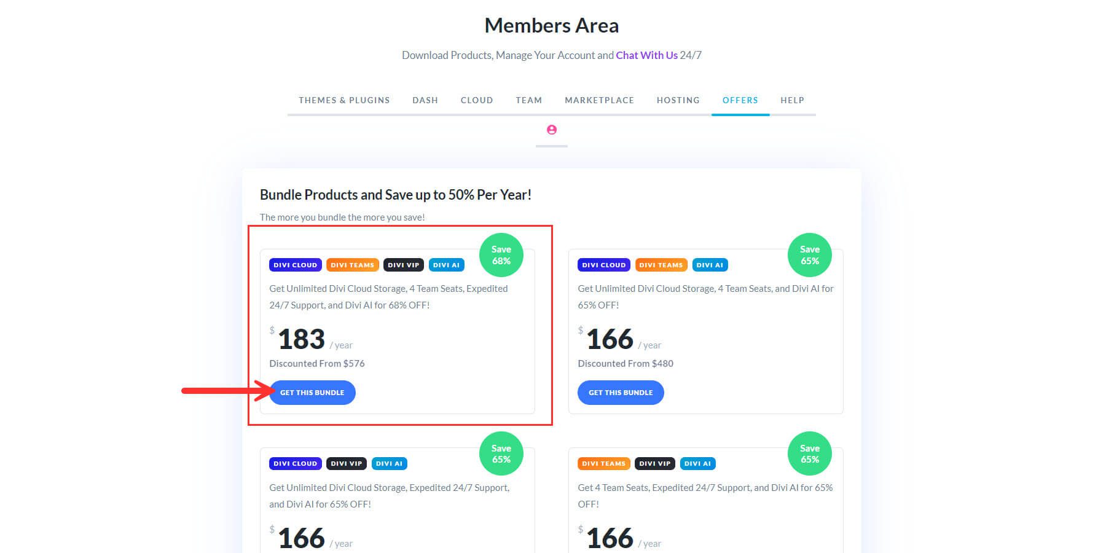Open the TEAM section

coord(528,100)
